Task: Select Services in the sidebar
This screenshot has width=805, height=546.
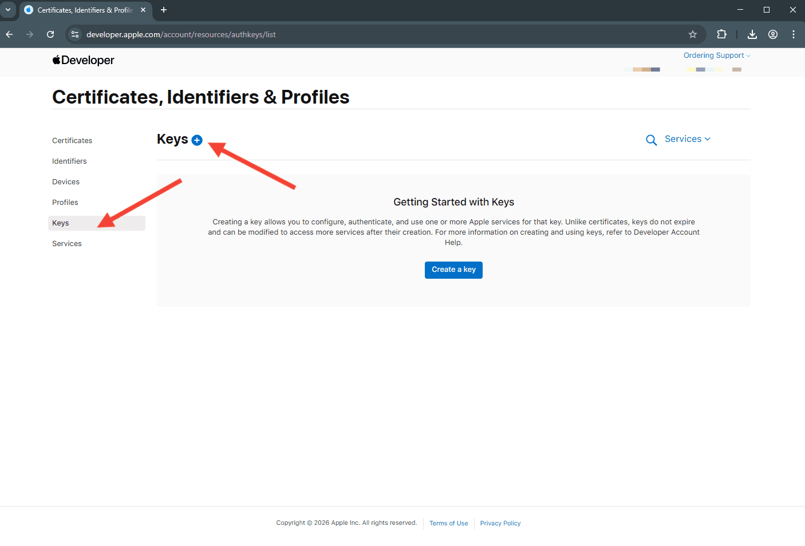Action: pos(67,244)
